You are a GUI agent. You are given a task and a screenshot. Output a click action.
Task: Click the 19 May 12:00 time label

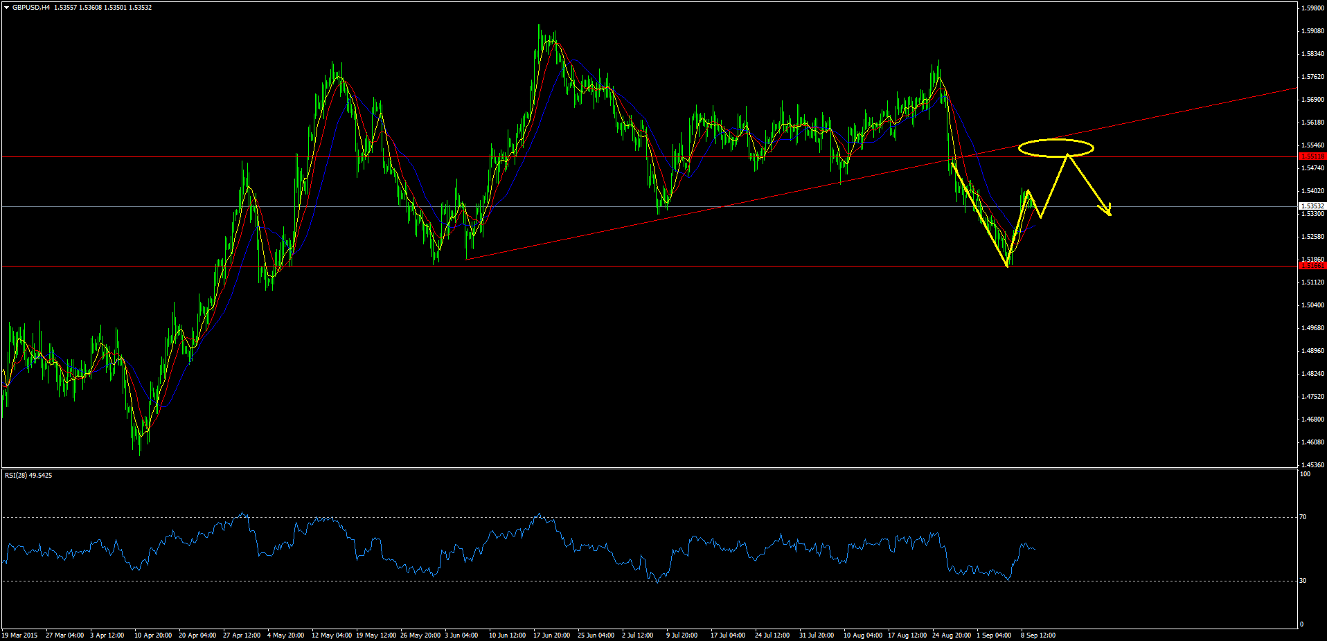376,635
